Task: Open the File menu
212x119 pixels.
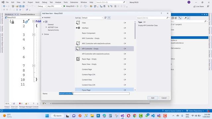Action: coord(7,2)
